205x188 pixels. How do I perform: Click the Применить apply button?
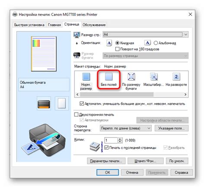pos(157,172)
